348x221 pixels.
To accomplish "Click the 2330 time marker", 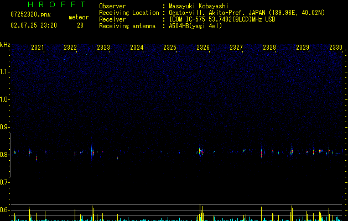I will [x=336, y=48].
